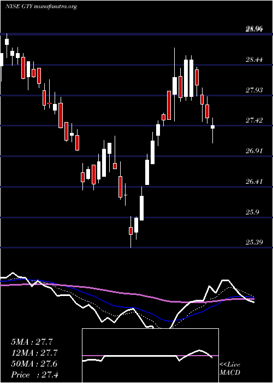Click the 25.39 price level label
This screenshot has width=273, height=383.
click(x=254, y=242)
